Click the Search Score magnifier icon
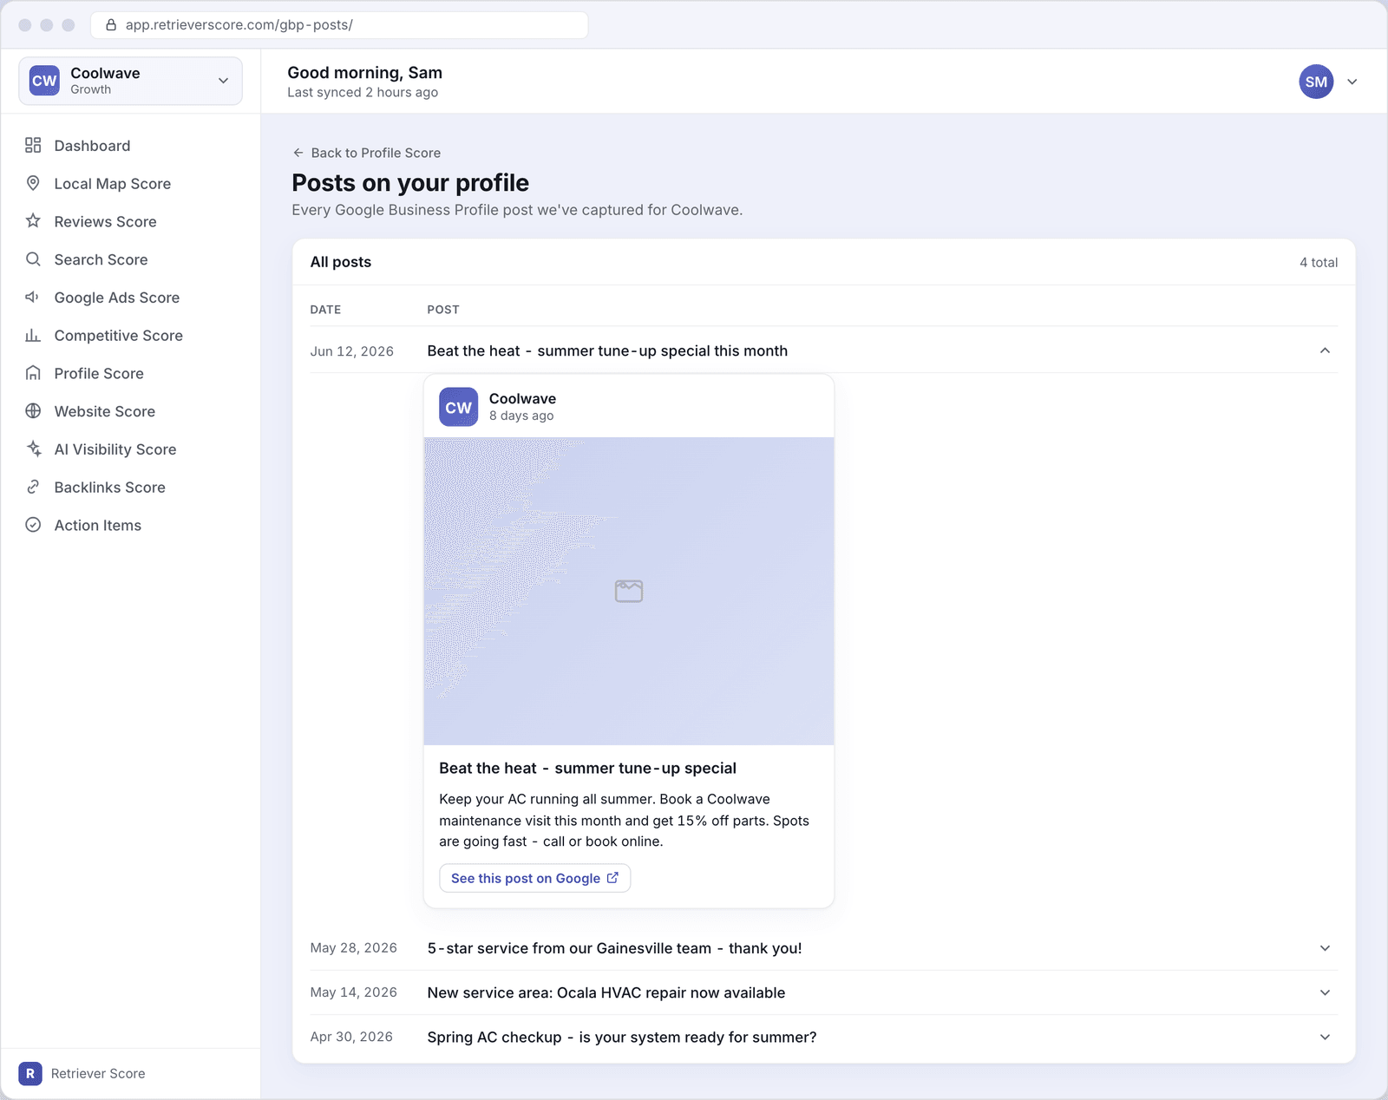Image resolution: width=1388 pixels, height=1100 pixels. click(x=33, y=259)
